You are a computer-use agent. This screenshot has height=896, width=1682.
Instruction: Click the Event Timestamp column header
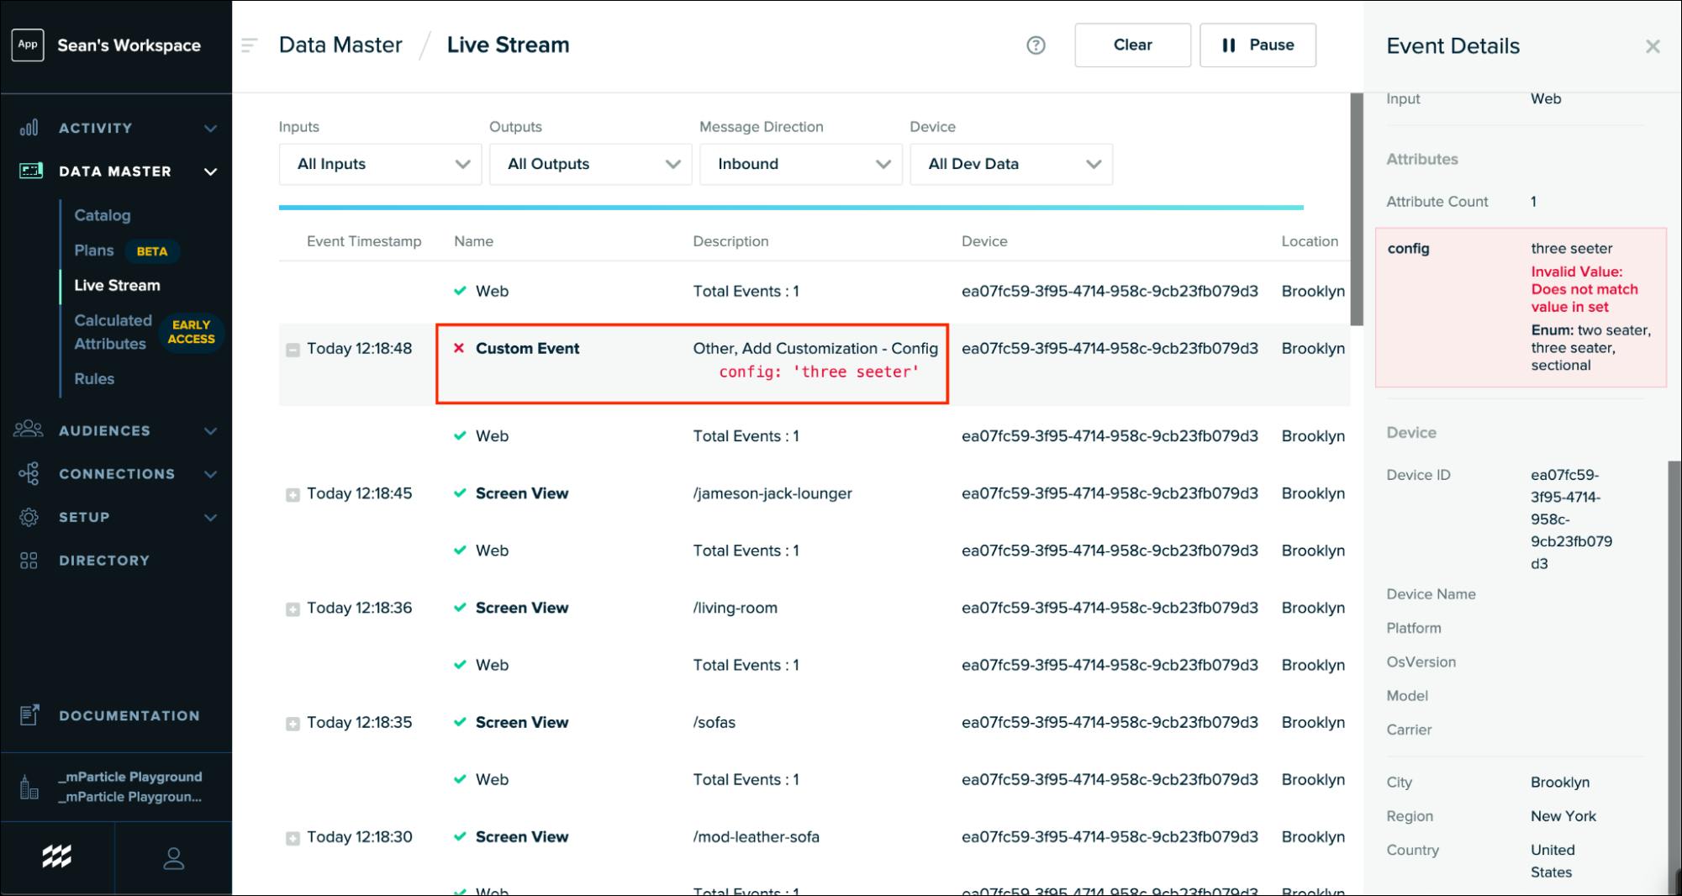coord(364,241)
